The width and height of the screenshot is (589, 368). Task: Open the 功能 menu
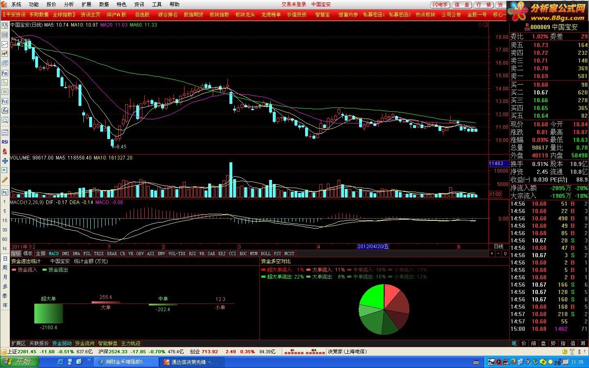[34, 4]
